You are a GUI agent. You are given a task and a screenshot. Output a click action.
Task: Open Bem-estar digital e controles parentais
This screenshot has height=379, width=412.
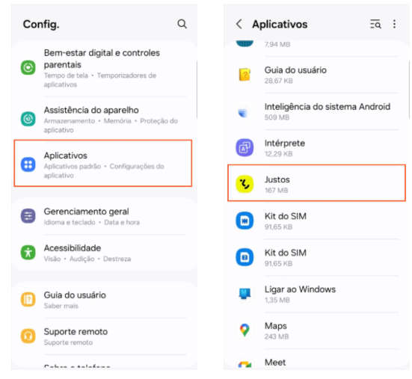[x=105, y=68]
